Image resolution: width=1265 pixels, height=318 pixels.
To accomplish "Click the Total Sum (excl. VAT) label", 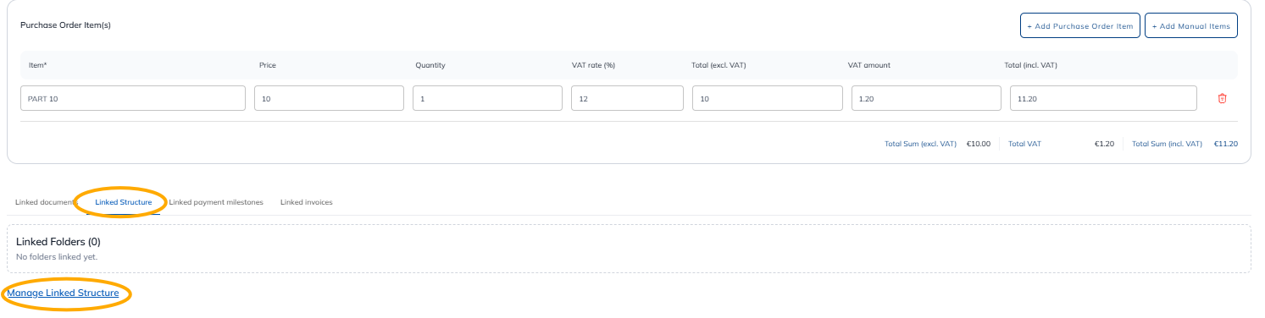I will click(x=920, y=144).
